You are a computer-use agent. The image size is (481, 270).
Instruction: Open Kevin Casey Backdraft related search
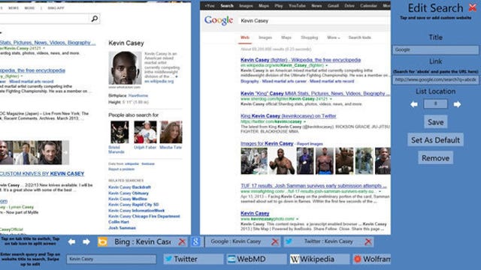click(129, 187)
